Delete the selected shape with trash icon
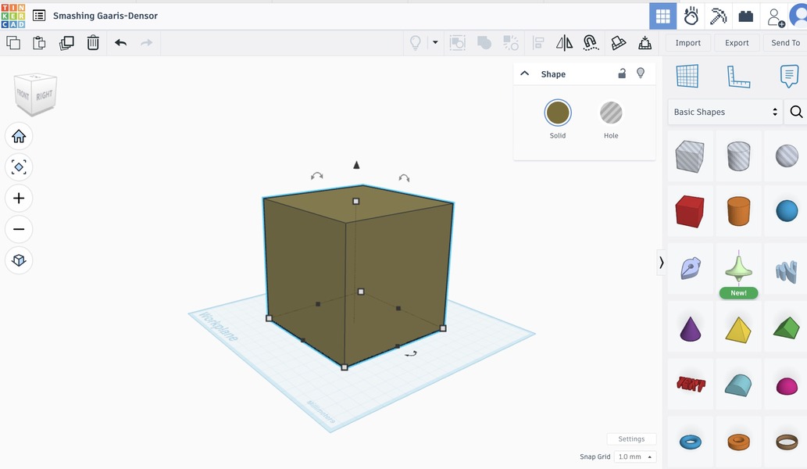Image resolution: width=807 pixels, height=469 pixels. (x=93, y=43)
